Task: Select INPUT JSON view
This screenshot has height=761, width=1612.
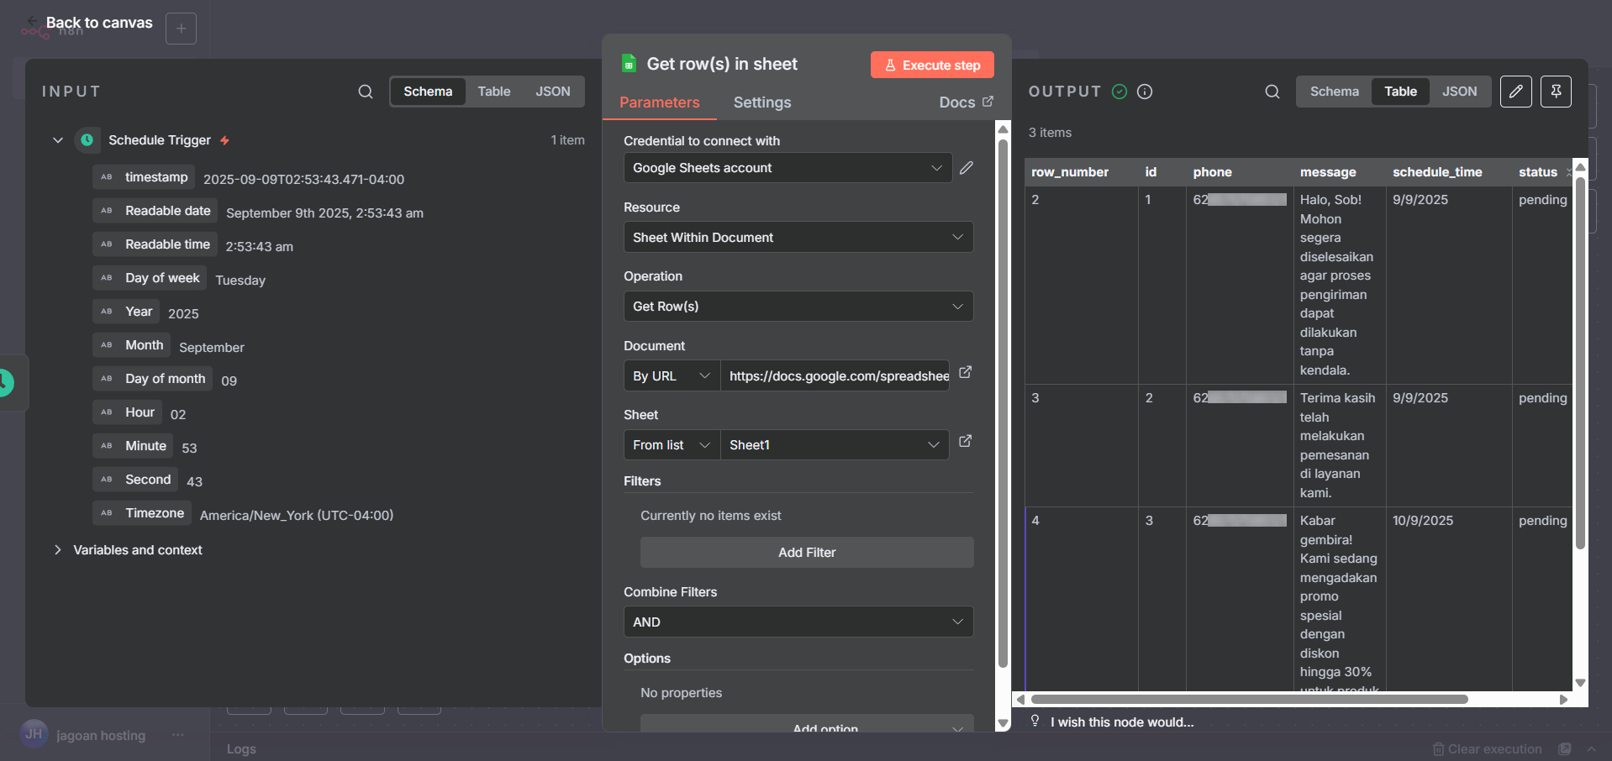Action: point(553,92)
